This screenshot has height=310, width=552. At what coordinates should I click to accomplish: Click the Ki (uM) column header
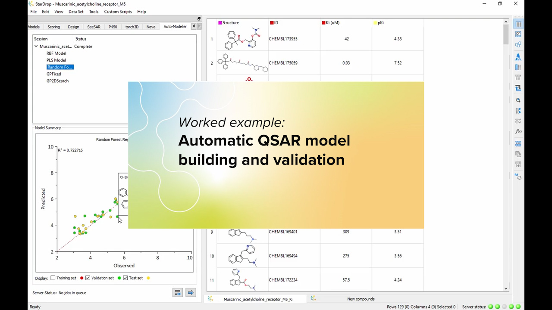346,23
